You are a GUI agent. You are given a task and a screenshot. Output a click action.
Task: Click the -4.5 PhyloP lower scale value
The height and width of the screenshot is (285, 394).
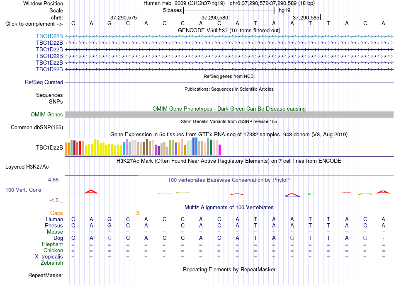pos(54,200)
